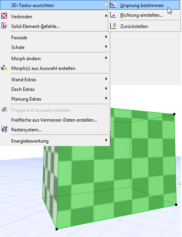Expand the Schale submenu arrow

tap(106, 46)
